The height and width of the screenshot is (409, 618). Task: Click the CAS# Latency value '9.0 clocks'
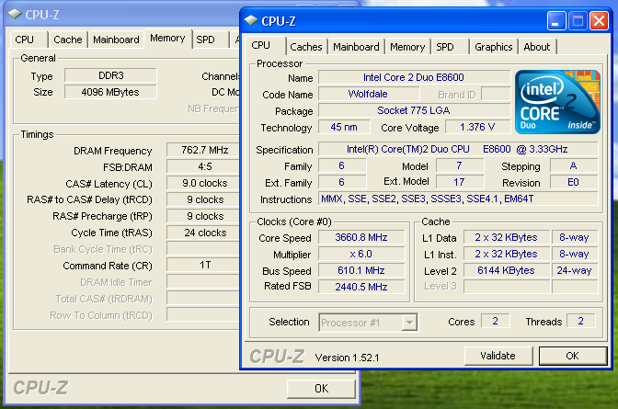tap(204, 183)
